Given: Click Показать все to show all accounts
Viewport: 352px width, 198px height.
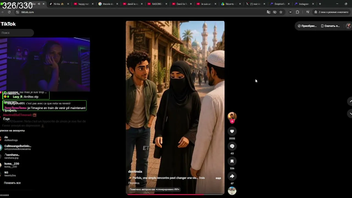Looking at the screenshot, I should coord(12,183).
